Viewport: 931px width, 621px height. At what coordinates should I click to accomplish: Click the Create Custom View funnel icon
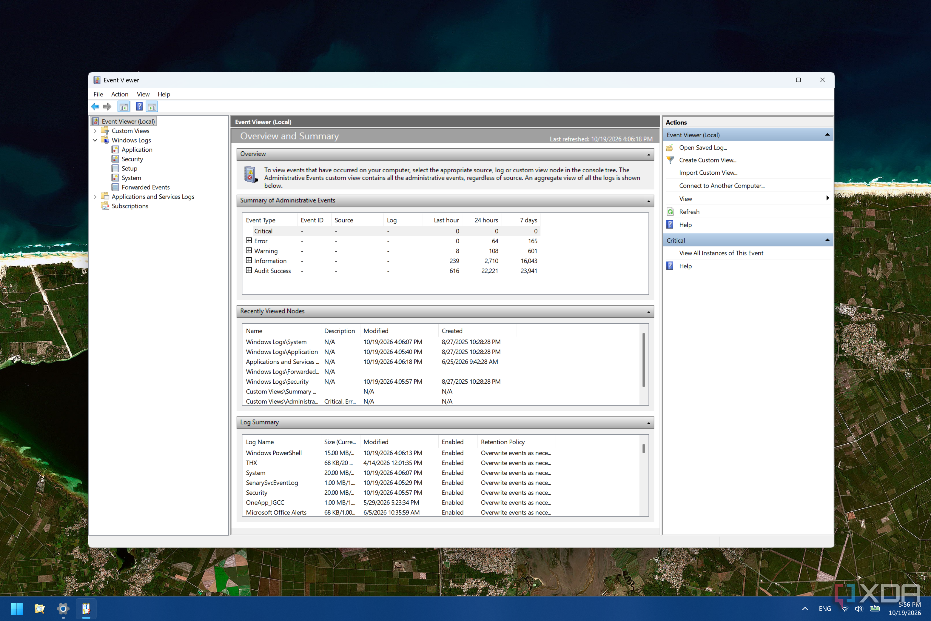pos(670,160)
